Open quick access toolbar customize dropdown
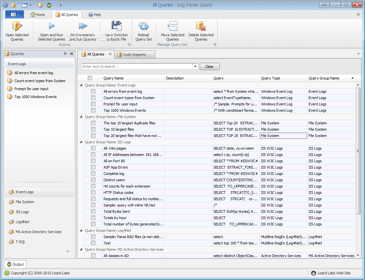 61,5
